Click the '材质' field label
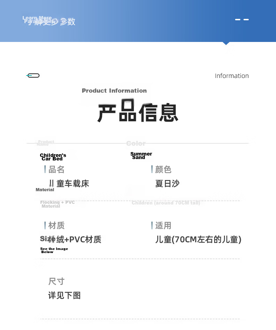This screenshot has height=330, width=276. click(56, 225)
